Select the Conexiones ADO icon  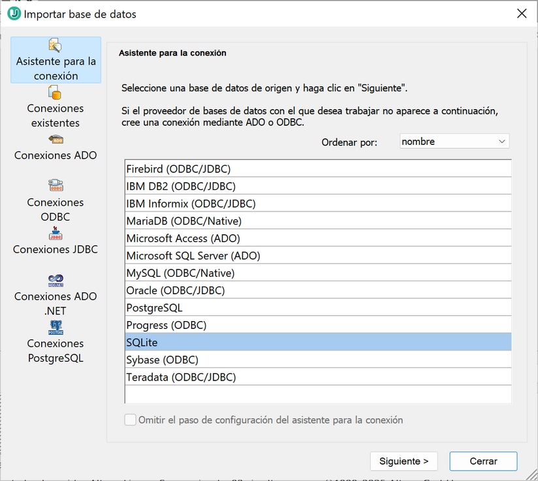pyautogui.click(x=55, y=140)
